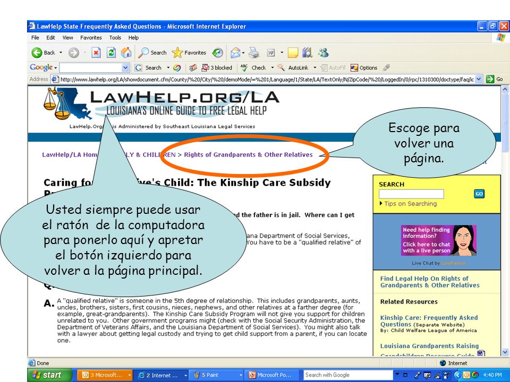The width and height of the screenshot is (510, 382).
Task: Print the page with the printer icon
Action: tap(254, 53)
